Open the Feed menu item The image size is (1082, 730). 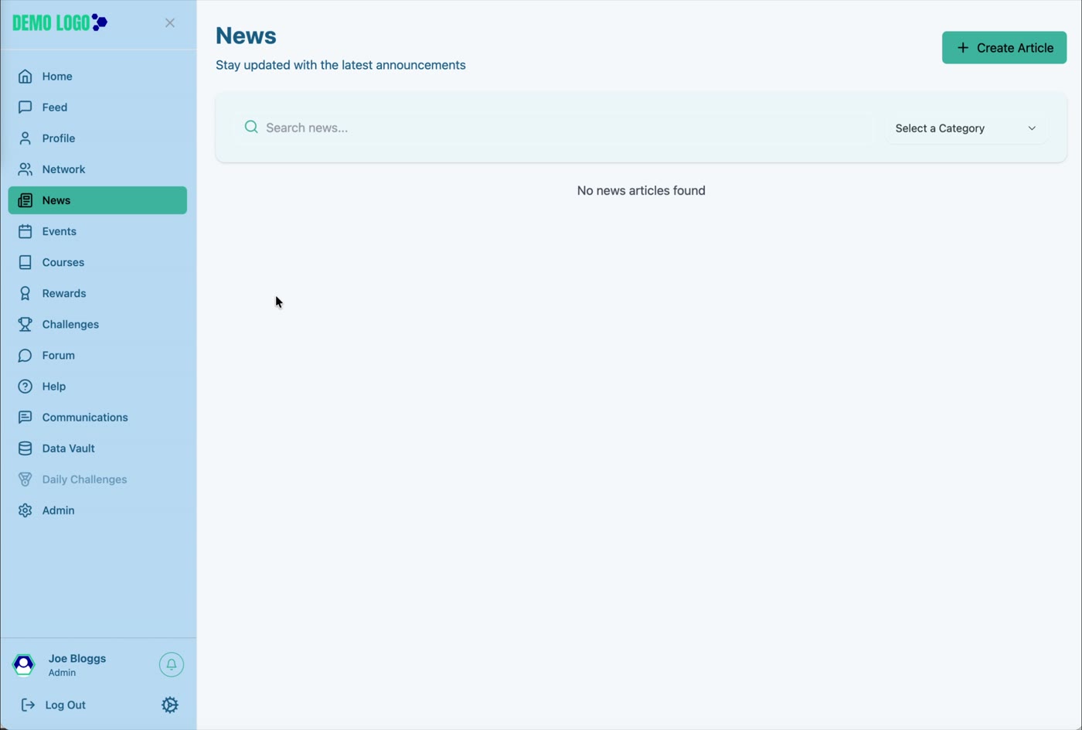pos(97,107)
